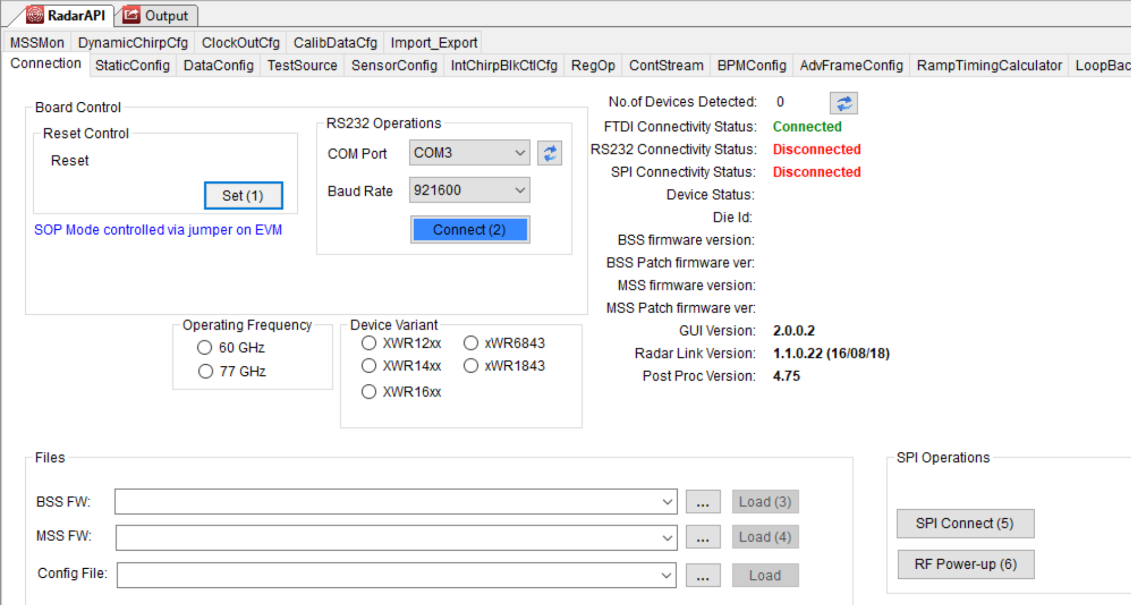
Task: Browse for BSS FW file
Action: tap(703, 502)
